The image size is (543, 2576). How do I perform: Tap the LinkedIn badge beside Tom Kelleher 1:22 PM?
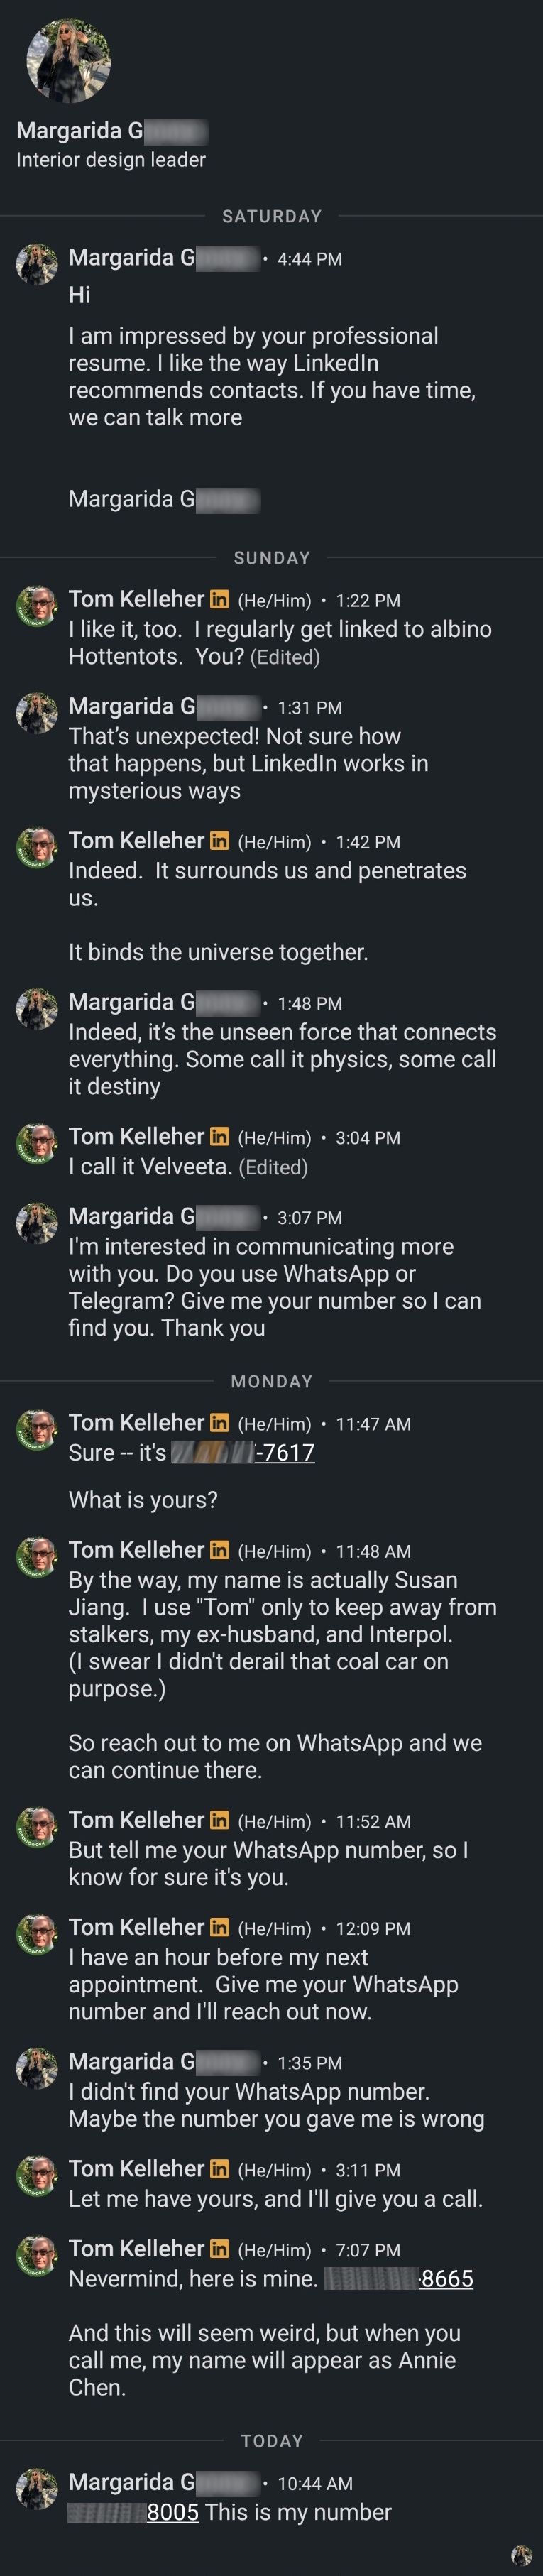(x=219, y=600)
